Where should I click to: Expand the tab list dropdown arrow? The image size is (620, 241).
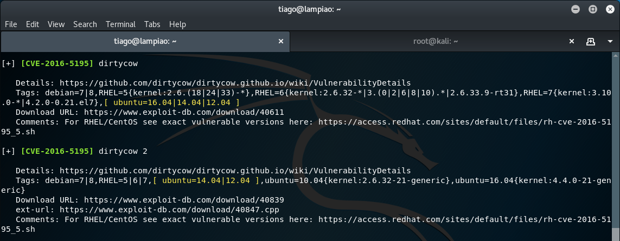pyautogui.click(x=610, y=42)
